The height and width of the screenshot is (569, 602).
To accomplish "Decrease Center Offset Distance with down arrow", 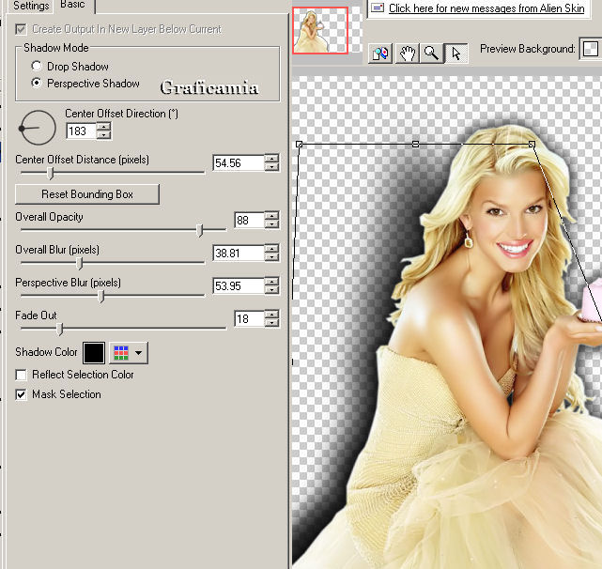I will [271, 167].
